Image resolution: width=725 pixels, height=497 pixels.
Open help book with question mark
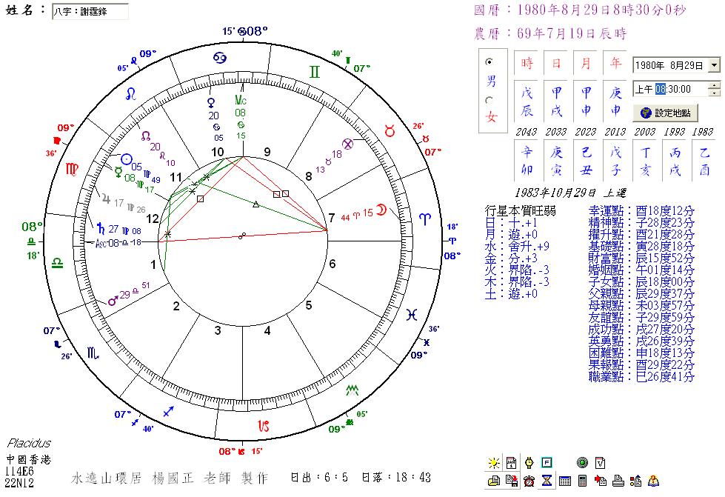[x=653, y=481]
